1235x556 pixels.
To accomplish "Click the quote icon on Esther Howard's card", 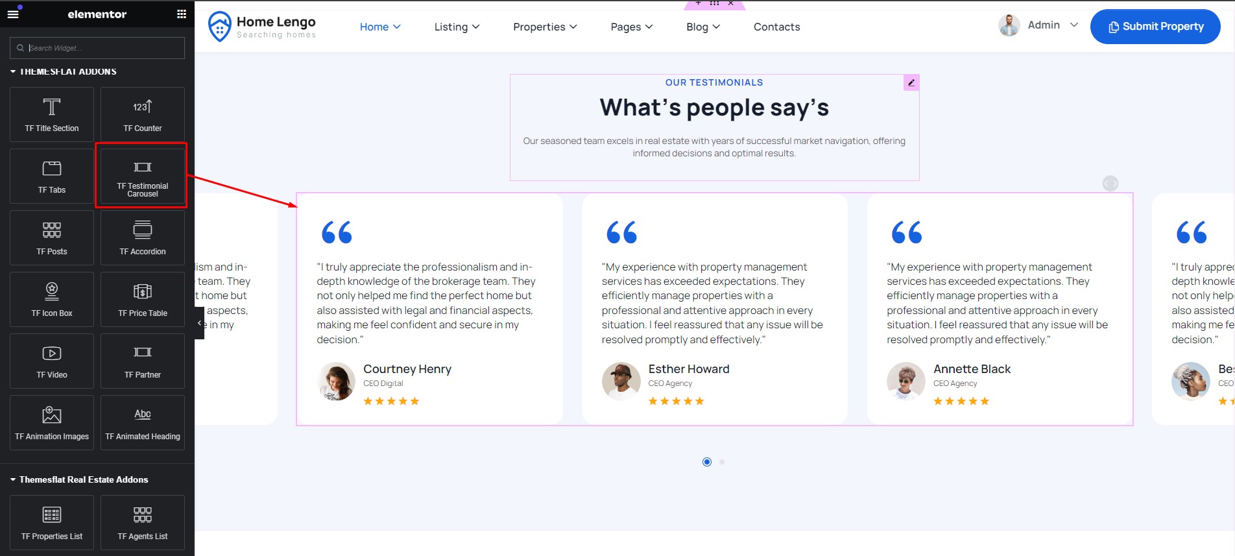I will [622, 232].
